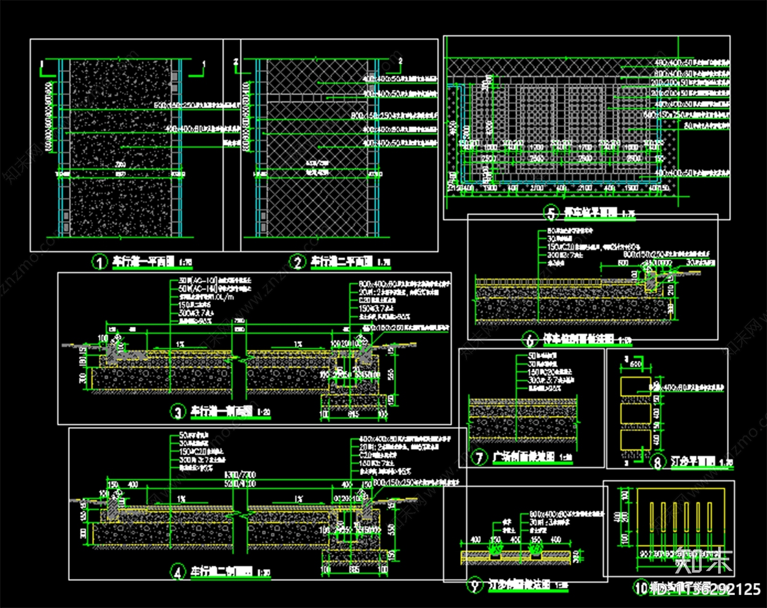This screenshot has width=767, height=608.
Task: Select the title text '车行道一剖面图'
Action: click(221, 411)
